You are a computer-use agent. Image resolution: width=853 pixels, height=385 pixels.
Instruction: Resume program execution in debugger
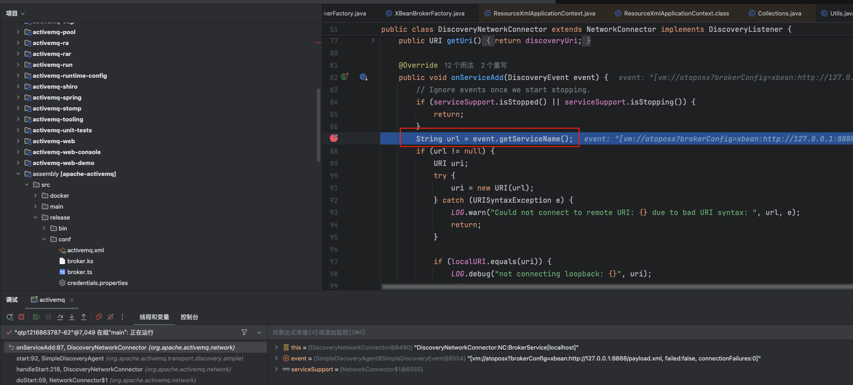click(x=36, y=317)
